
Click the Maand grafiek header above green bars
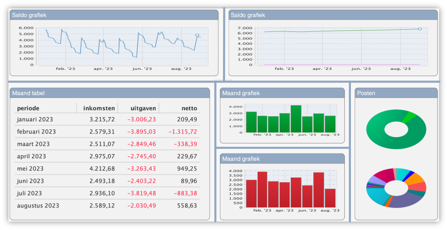282,93
